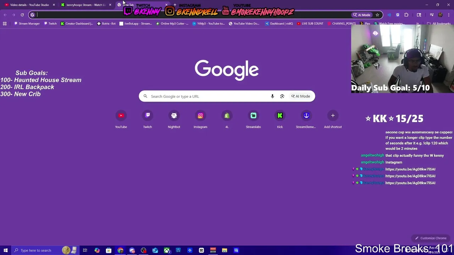Open the 4L Shopify shortcut tile

coord(227,120)
